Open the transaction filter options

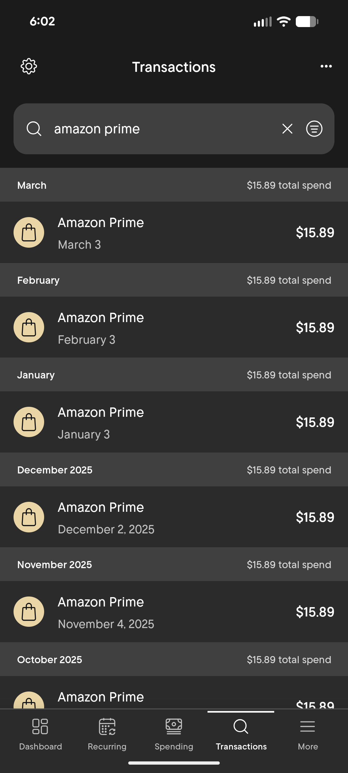[314, 129]
